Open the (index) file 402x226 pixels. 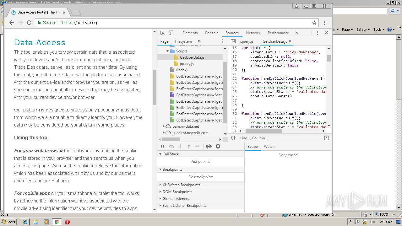(x=182, y=70)
